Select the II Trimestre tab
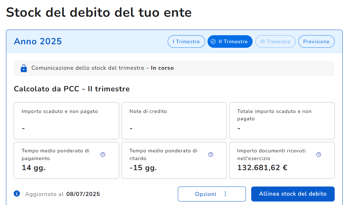The image size is (349, 205). pyautogui.click(x=230, y=41)
